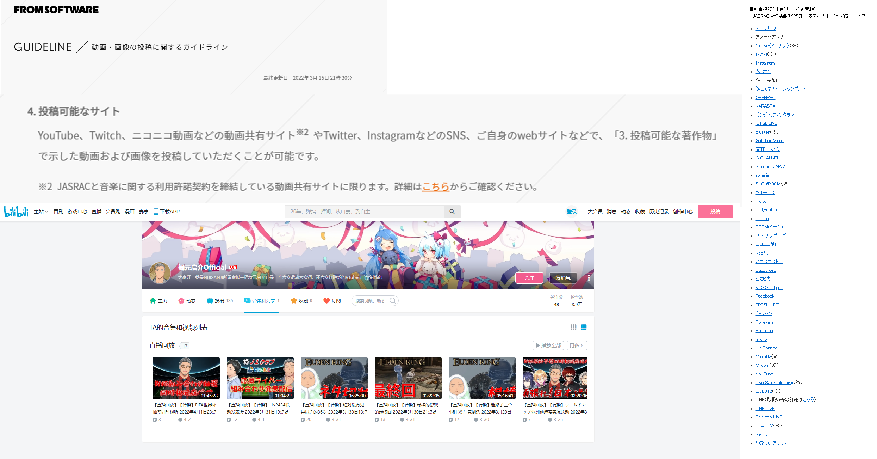The width and height of the screenshot is (877, 459).
Task: Open 頑張れ日本 thumbnail 02:20:06
Action: click(555, 378)
